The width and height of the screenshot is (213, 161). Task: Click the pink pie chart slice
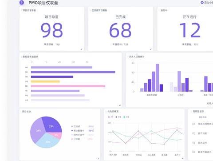point(56,135)
